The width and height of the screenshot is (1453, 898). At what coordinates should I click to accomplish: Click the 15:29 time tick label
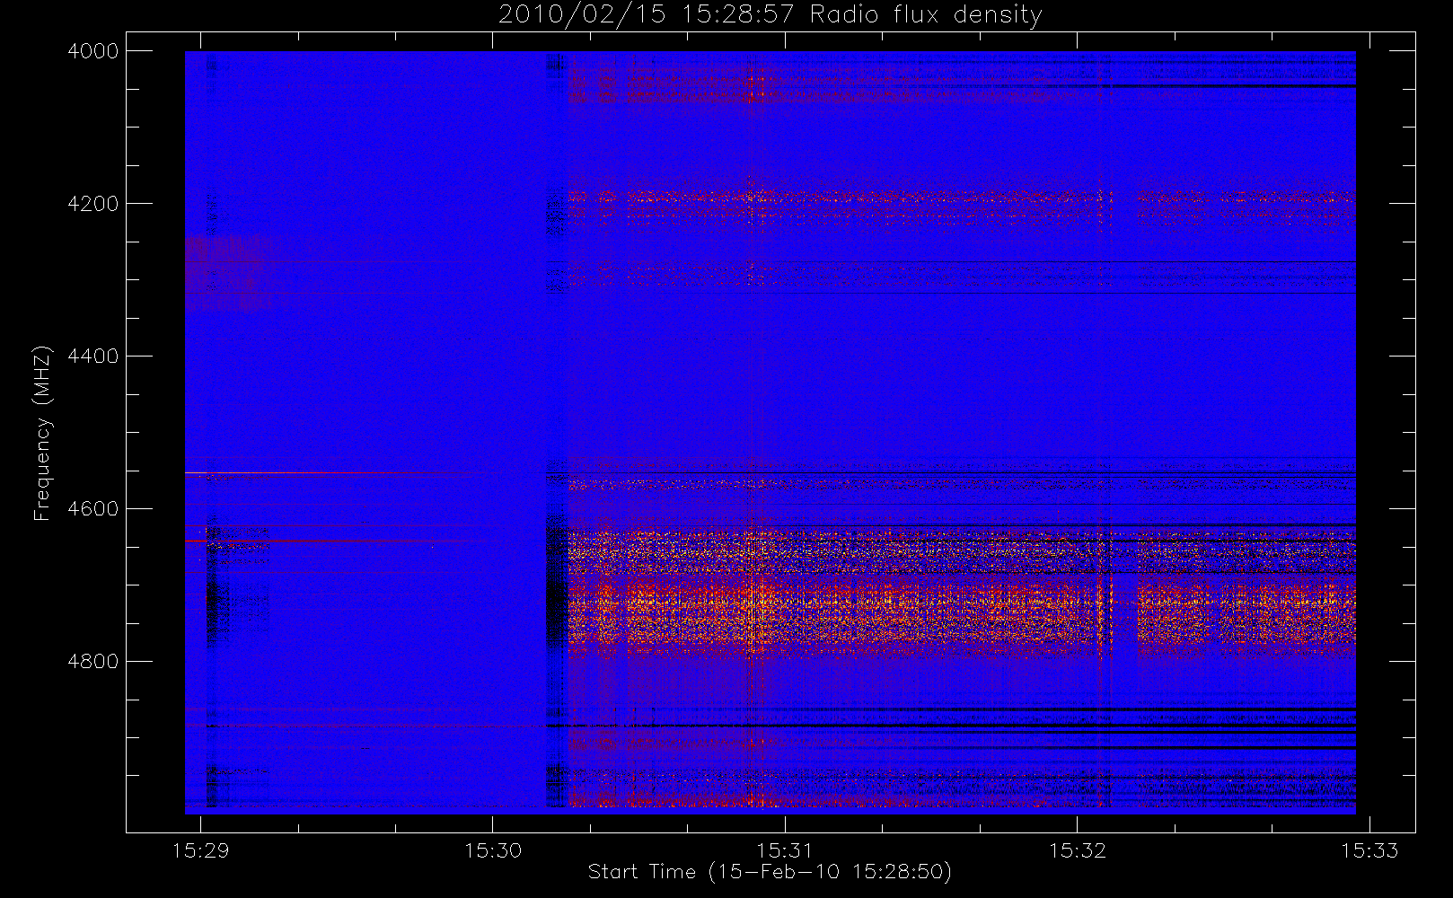tap(200, 850)
